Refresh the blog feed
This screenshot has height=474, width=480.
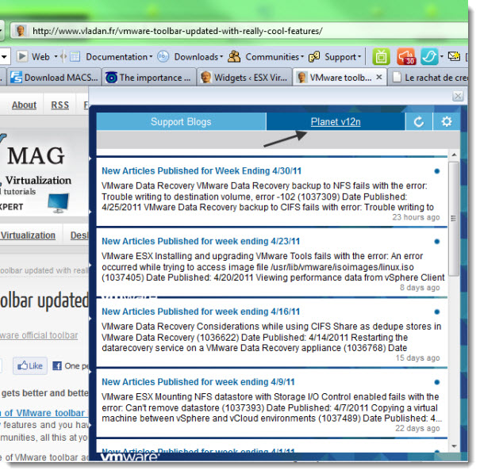tap(418, 122)
